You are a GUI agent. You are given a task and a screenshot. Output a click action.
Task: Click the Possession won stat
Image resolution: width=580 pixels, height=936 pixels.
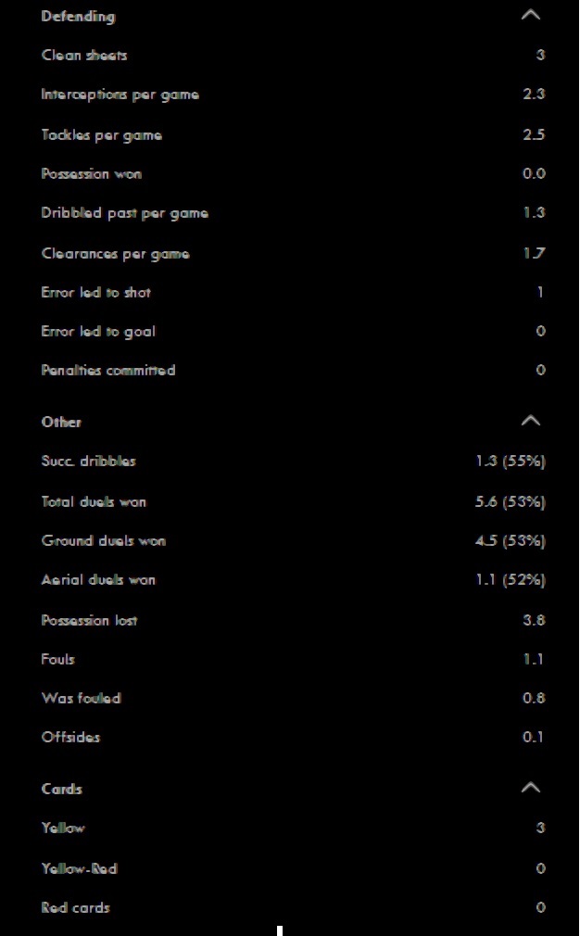point(293,173)
